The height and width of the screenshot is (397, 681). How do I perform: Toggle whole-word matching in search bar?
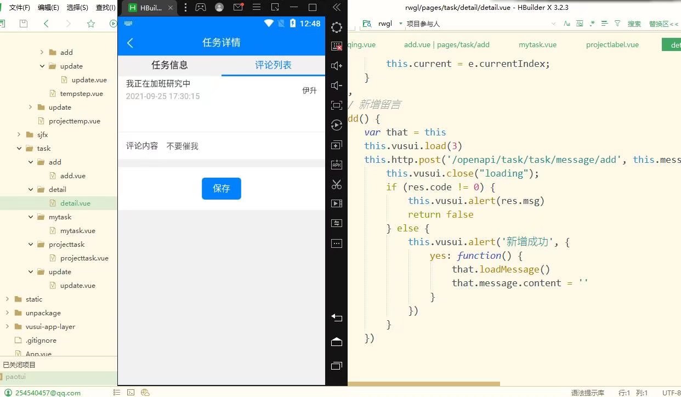[579, 24]
